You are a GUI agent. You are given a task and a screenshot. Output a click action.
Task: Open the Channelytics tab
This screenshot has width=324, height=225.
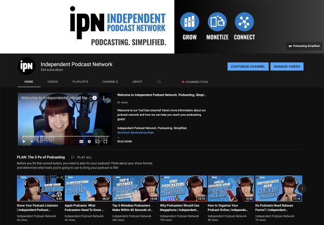coord(194,82)
